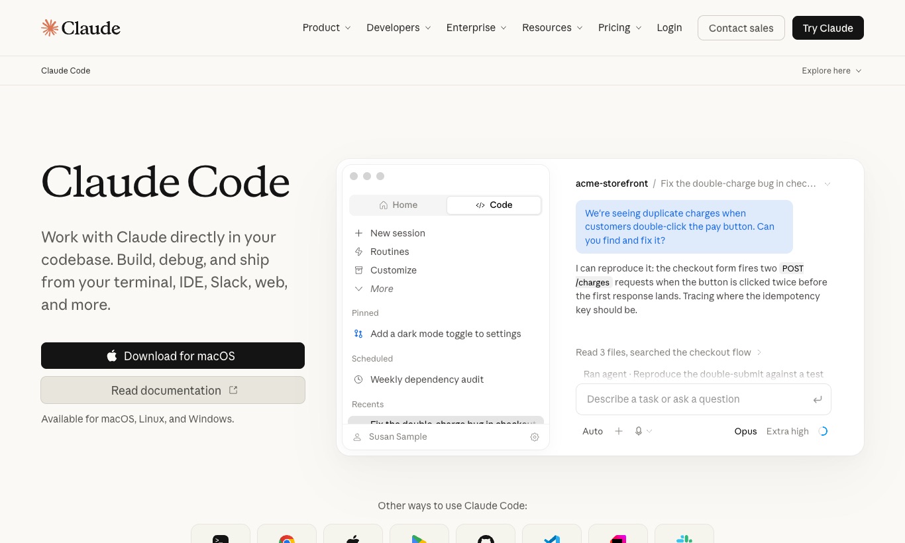Image resolution: width=905 pixels, height=543 pixels.
Task: Expand the More item in sidebar
Action: pyautogui.click(x=374, y=289)
